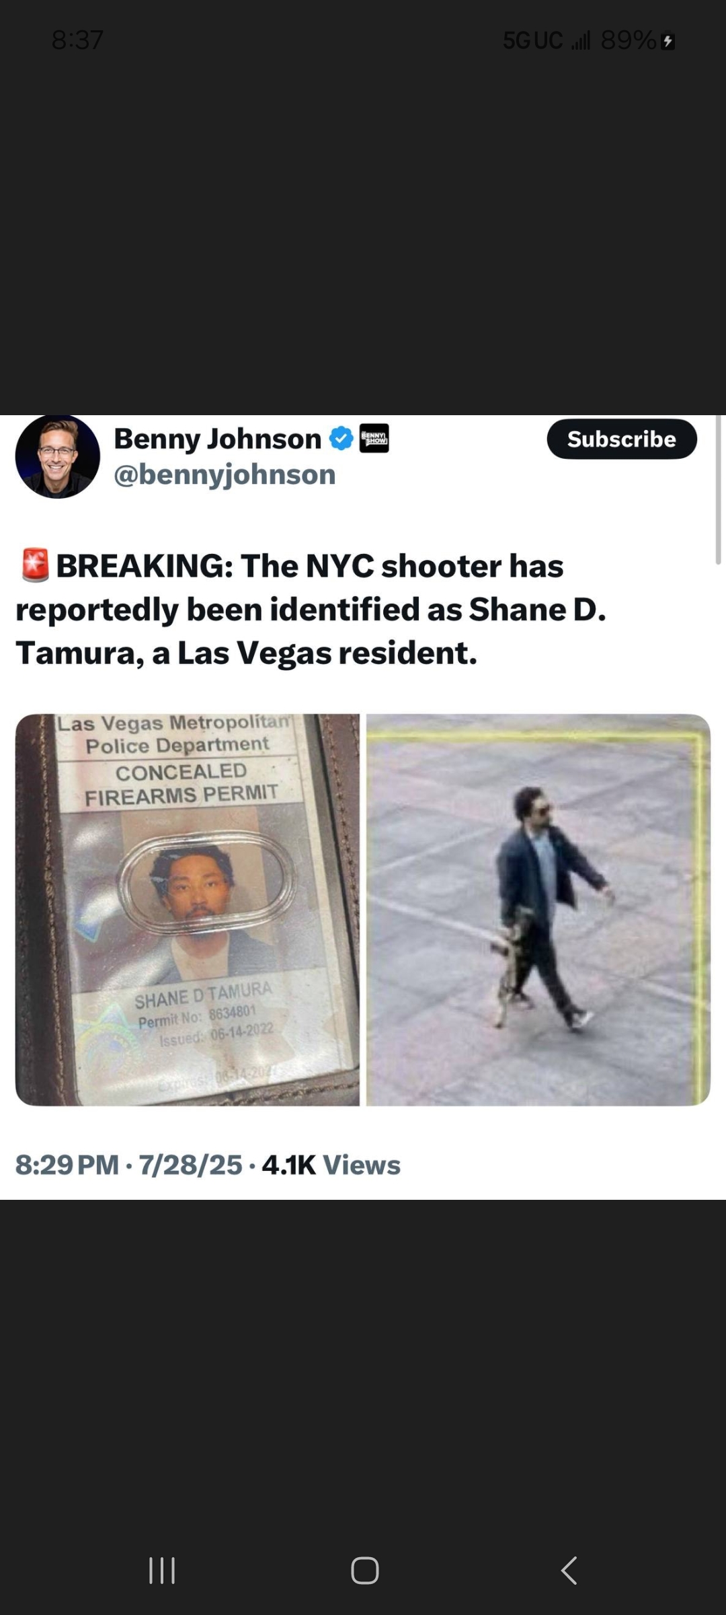Open the concealed firearms permit photo
The image size is (726, 1615).
click(x=188, y=910)
